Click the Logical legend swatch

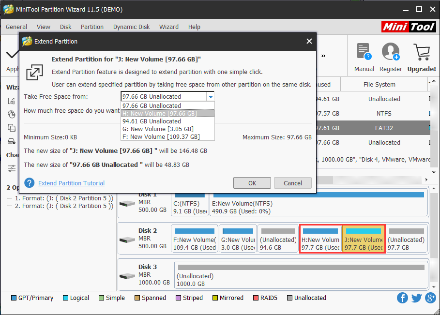pyautogui.click(x=66, y=298)
